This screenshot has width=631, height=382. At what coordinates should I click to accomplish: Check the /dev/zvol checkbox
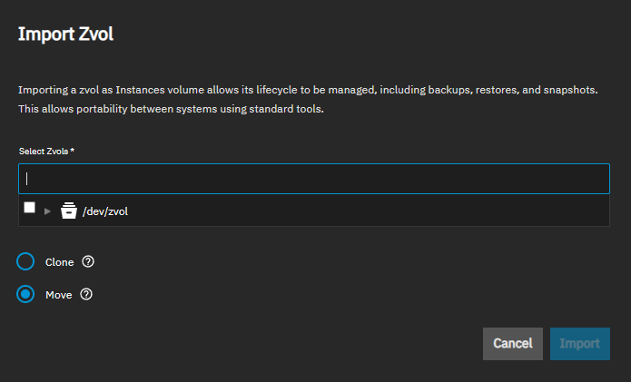tap(30, 208)
